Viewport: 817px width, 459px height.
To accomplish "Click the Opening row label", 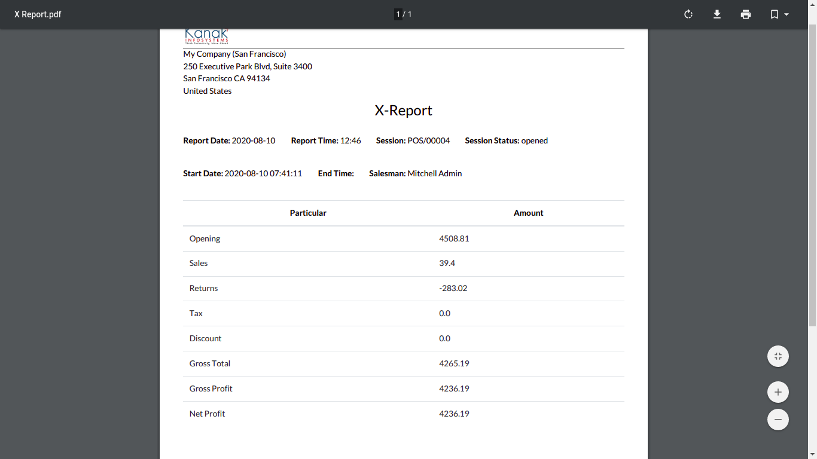I will click(205, 238).
